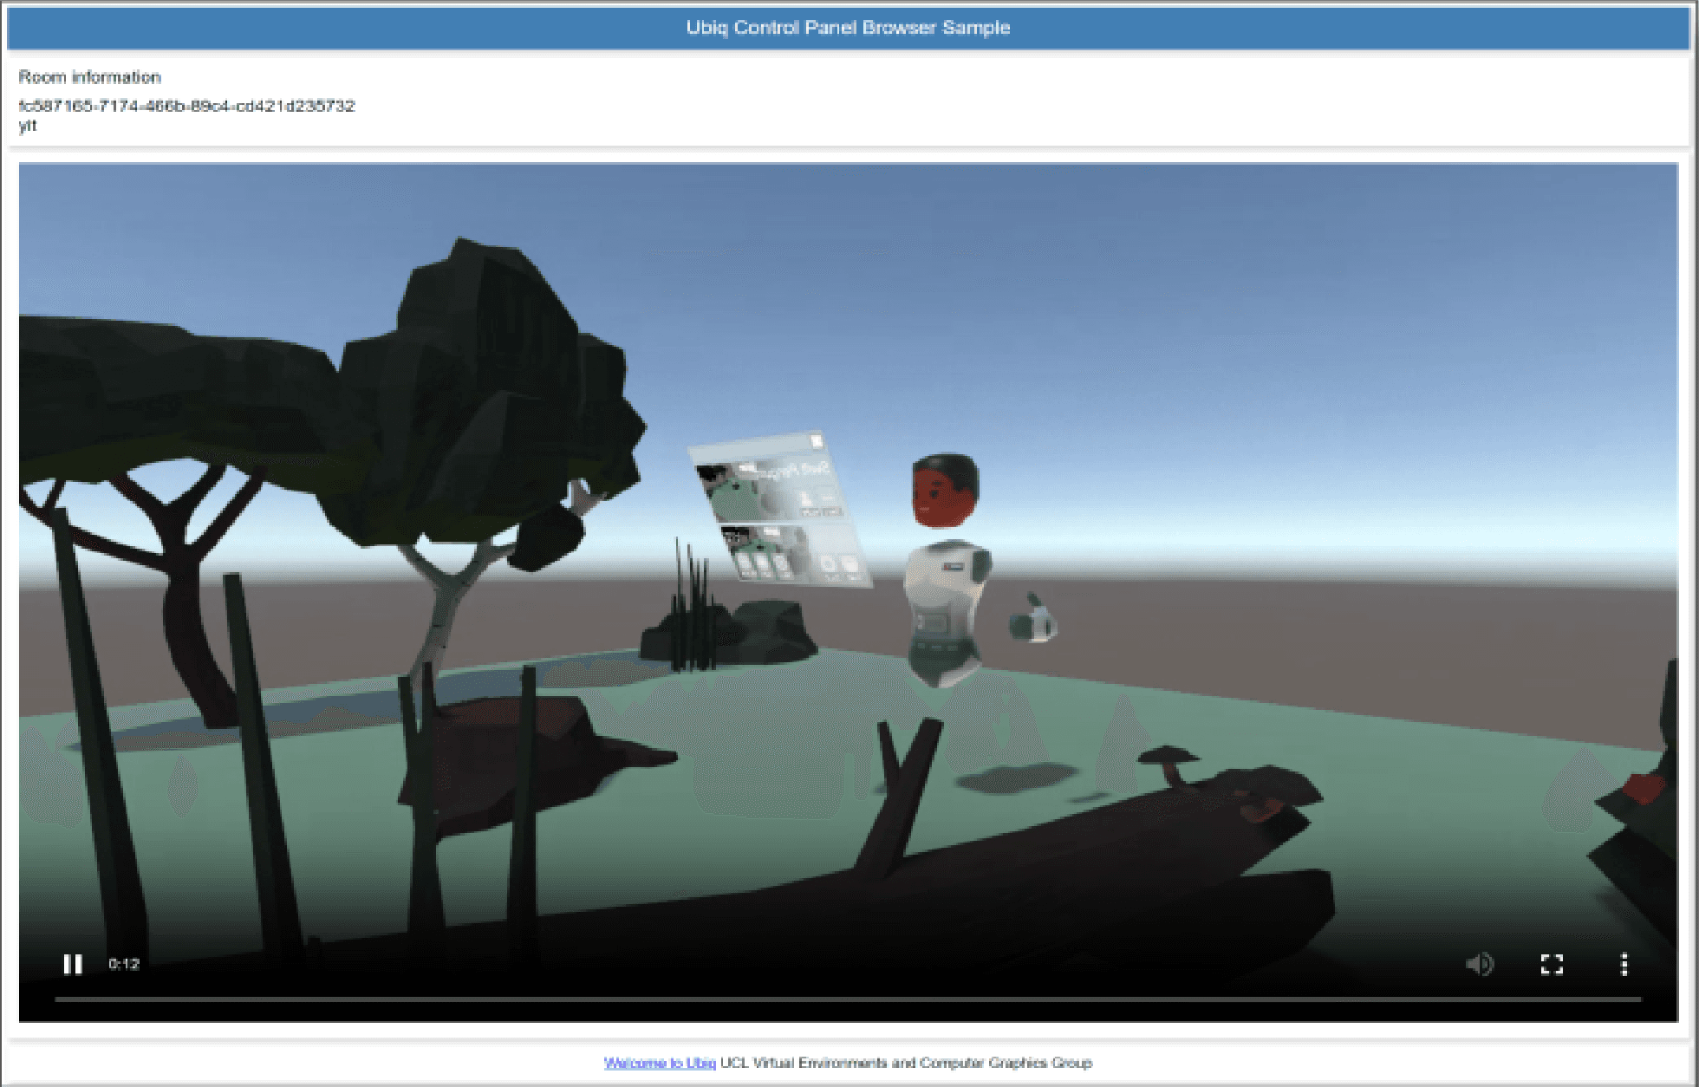The image size is (1699, 1087).
Task: Click the pause icon in the player controls
Action: pos(73,964)
